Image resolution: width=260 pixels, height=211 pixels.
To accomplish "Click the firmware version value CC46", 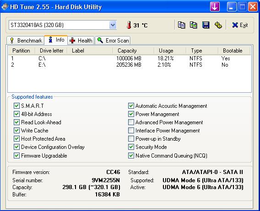I will 113,172.
